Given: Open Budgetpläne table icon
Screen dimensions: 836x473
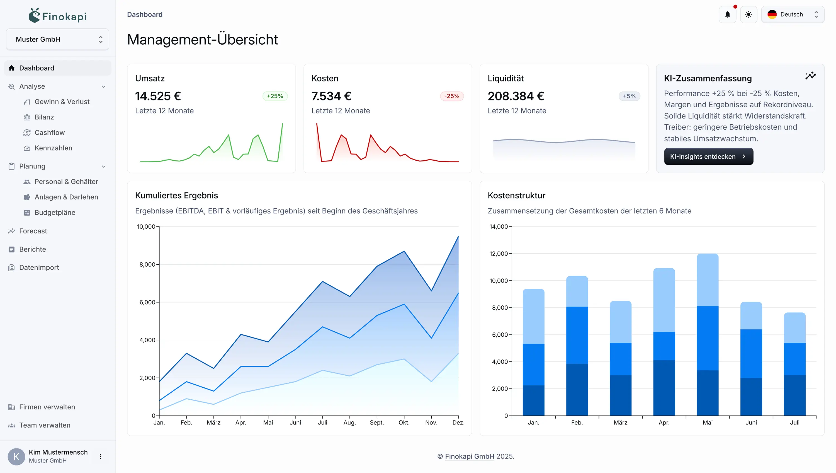Looking at the screenshot, I should [x=27, y=213].
